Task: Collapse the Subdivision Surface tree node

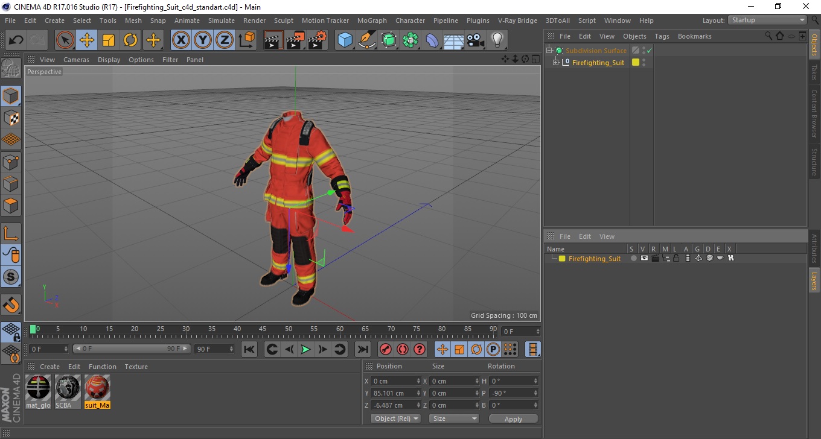Action: [x=549, y=51]
